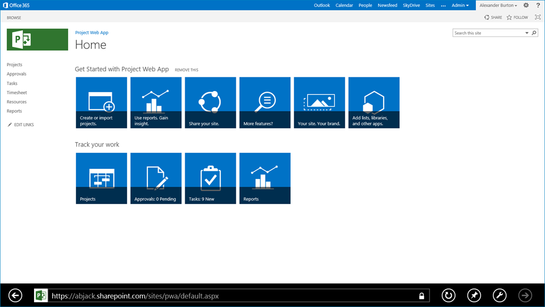
Task: Click the Project site icon in address bar
Action: [x=41, y=295]
